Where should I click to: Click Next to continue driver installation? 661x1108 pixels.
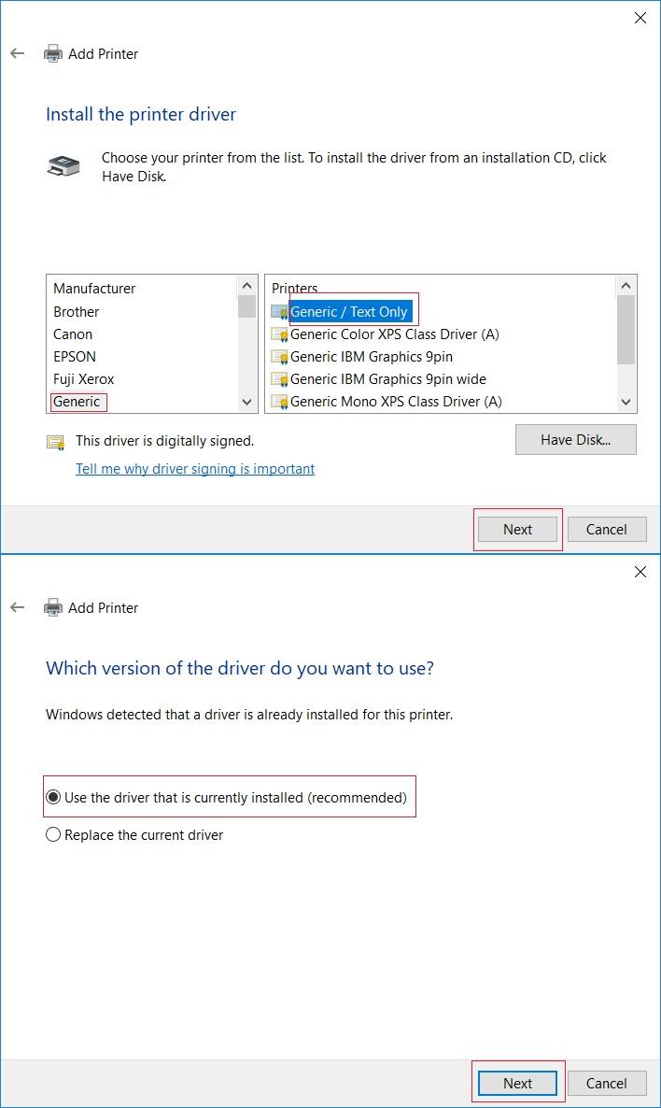click(517, 529)
